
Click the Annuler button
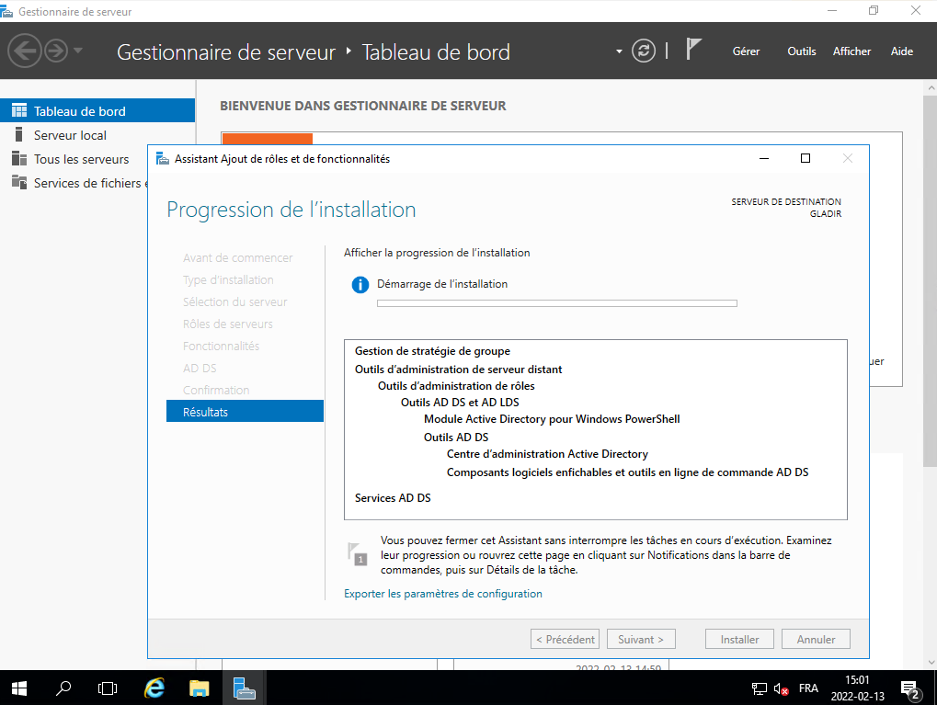coord(816,640)
